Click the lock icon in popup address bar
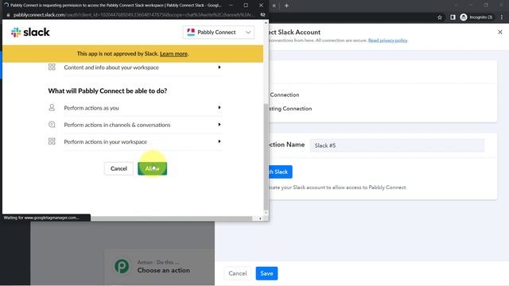 (x=8, y=15)
